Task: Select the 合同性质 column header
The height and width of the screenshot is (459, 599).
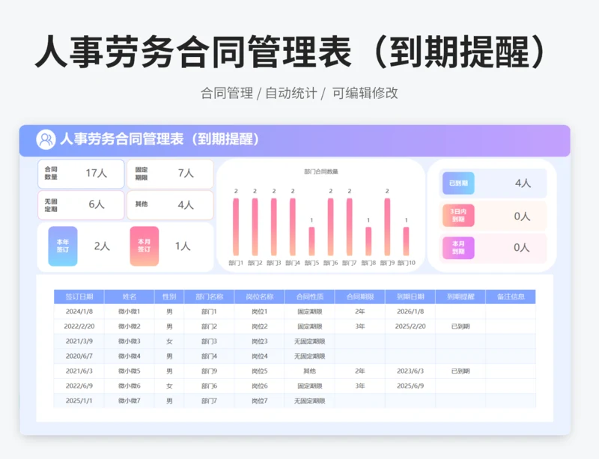Action: pos(309,297)
